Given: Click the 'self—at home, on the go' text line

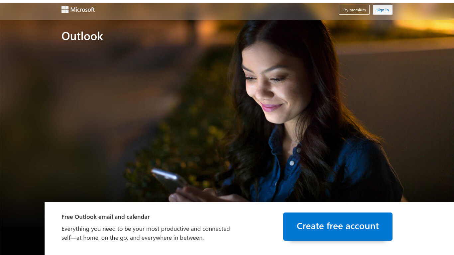Looking at the screenshot, I should pos(133,238).
